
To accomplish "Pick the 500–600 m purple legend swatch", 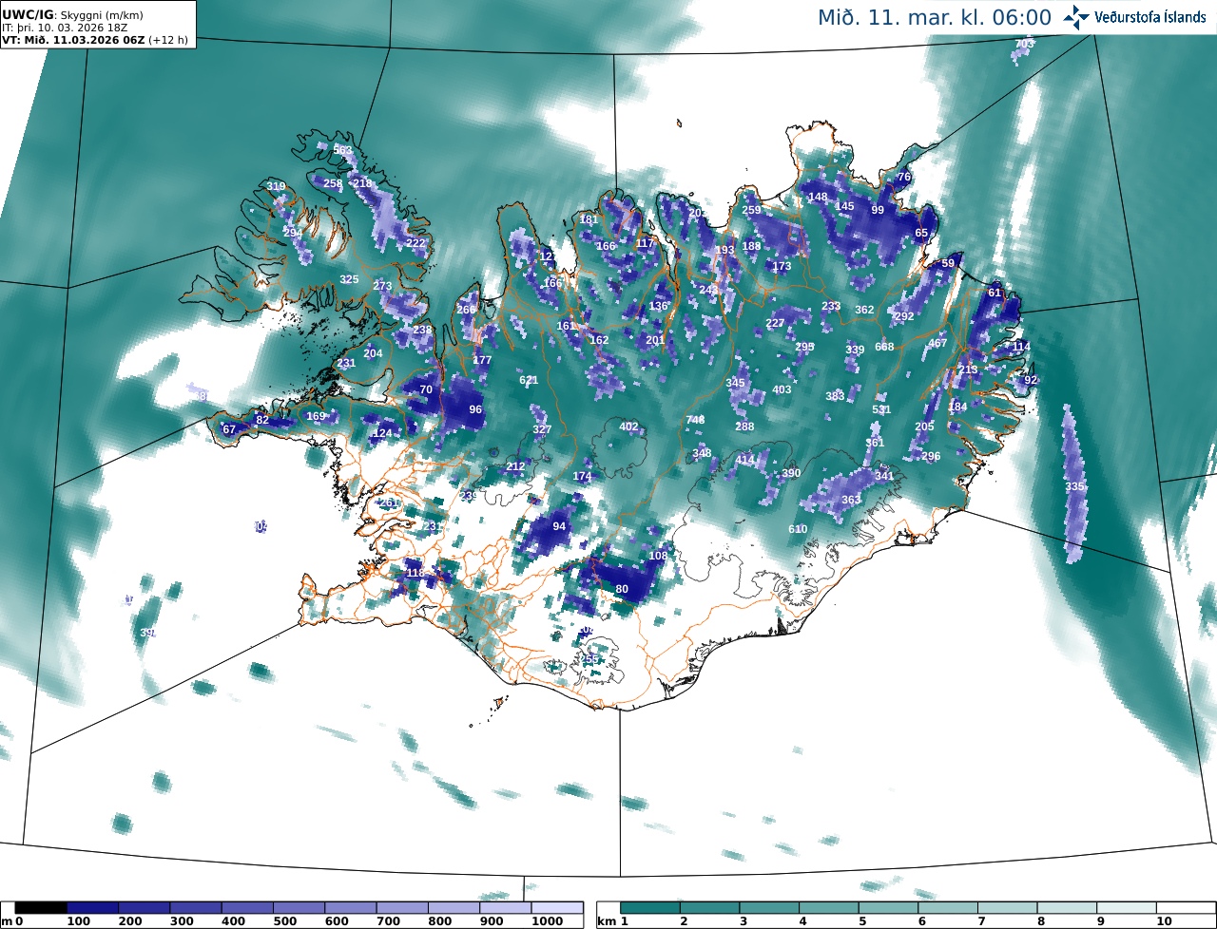I will pos(299,908).
